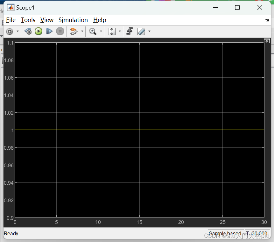
Task: Run the simulation with the green play icon
Action: tap(38, 31)
